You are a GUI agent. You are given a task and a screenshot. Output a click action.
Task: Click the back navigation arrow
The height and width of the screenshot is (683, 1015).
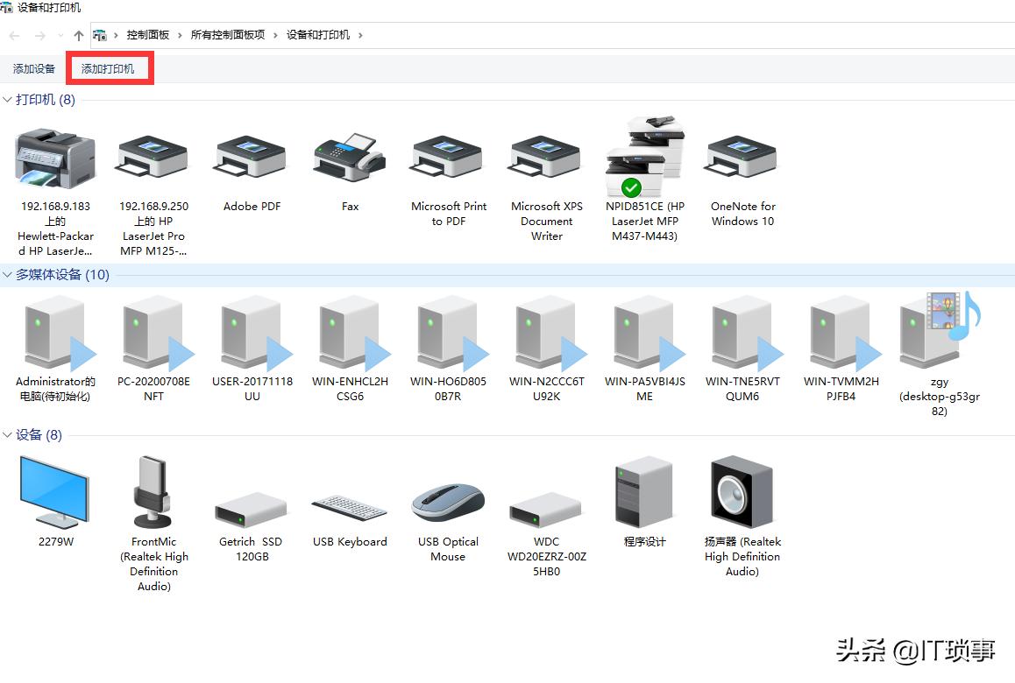tap(14, 34)
